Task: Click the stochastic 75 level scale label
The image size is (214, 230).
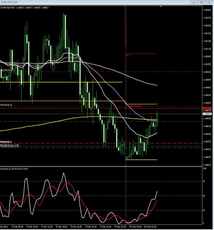Action: coord(204,181)
